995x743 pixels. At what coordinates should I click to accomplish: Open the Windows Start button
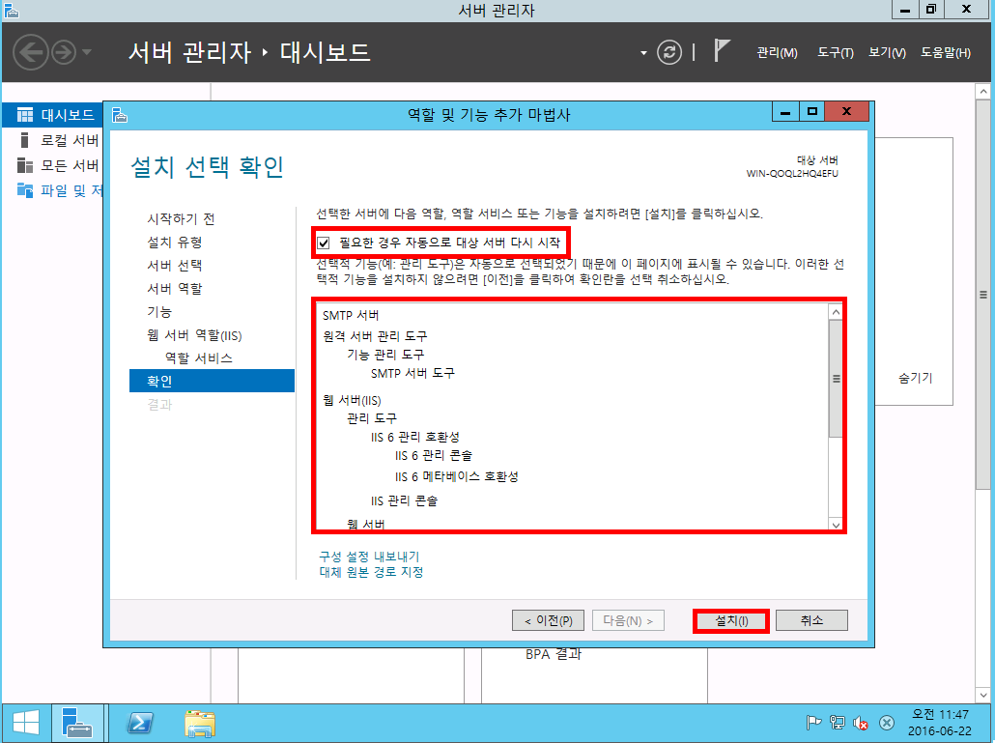coord(26,724)
